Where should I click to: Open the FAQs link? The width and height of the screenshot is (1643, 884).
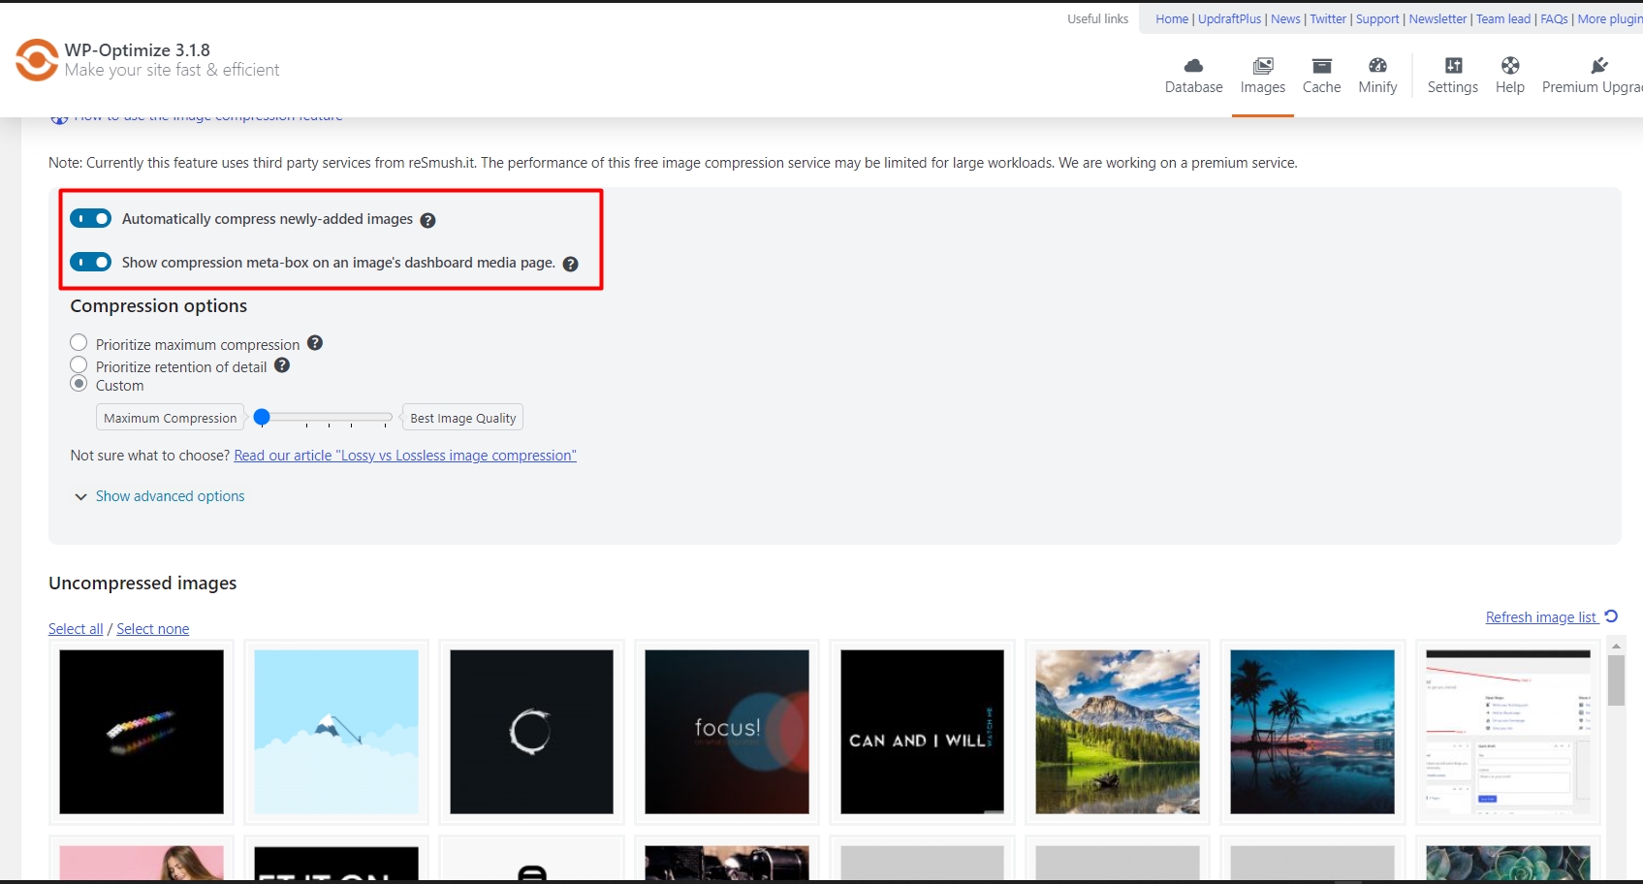click(1554, 18)
